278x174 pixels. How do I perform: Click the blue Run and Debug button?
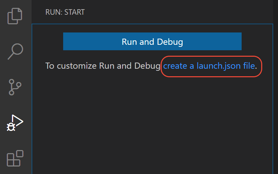tap(152, 42)
